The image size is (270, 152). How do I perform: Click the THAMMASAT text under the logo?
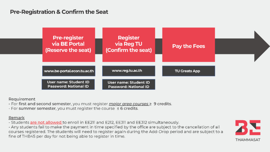tap(248, 140)
